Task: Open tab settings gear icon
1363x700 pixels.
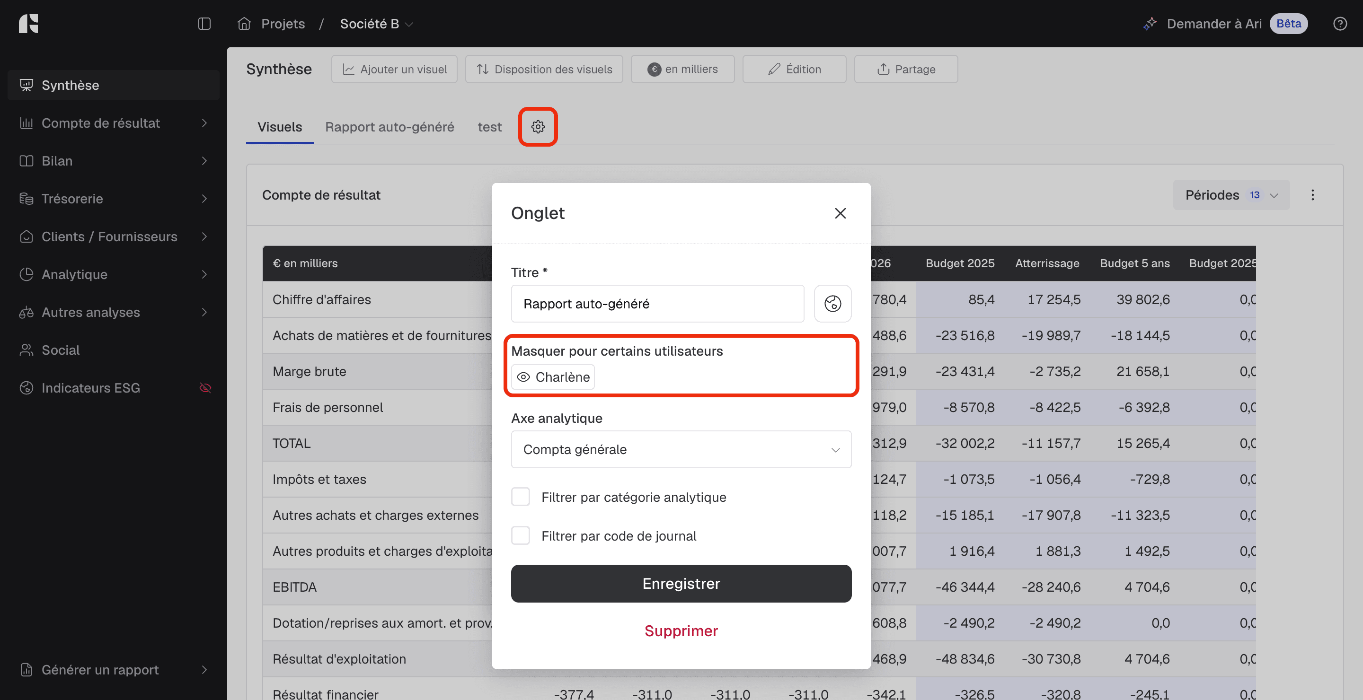Action: click(538, 127)
